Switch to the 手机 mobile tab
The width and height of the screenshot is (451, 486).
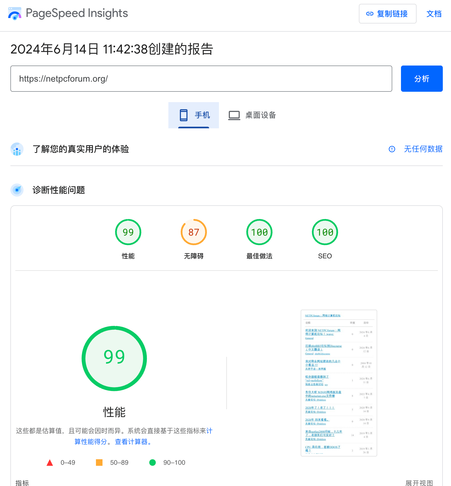click(194, 115)
